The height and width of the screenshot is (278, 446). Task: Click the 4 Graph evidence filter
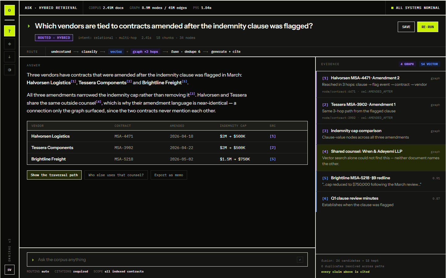click(407, 64)
